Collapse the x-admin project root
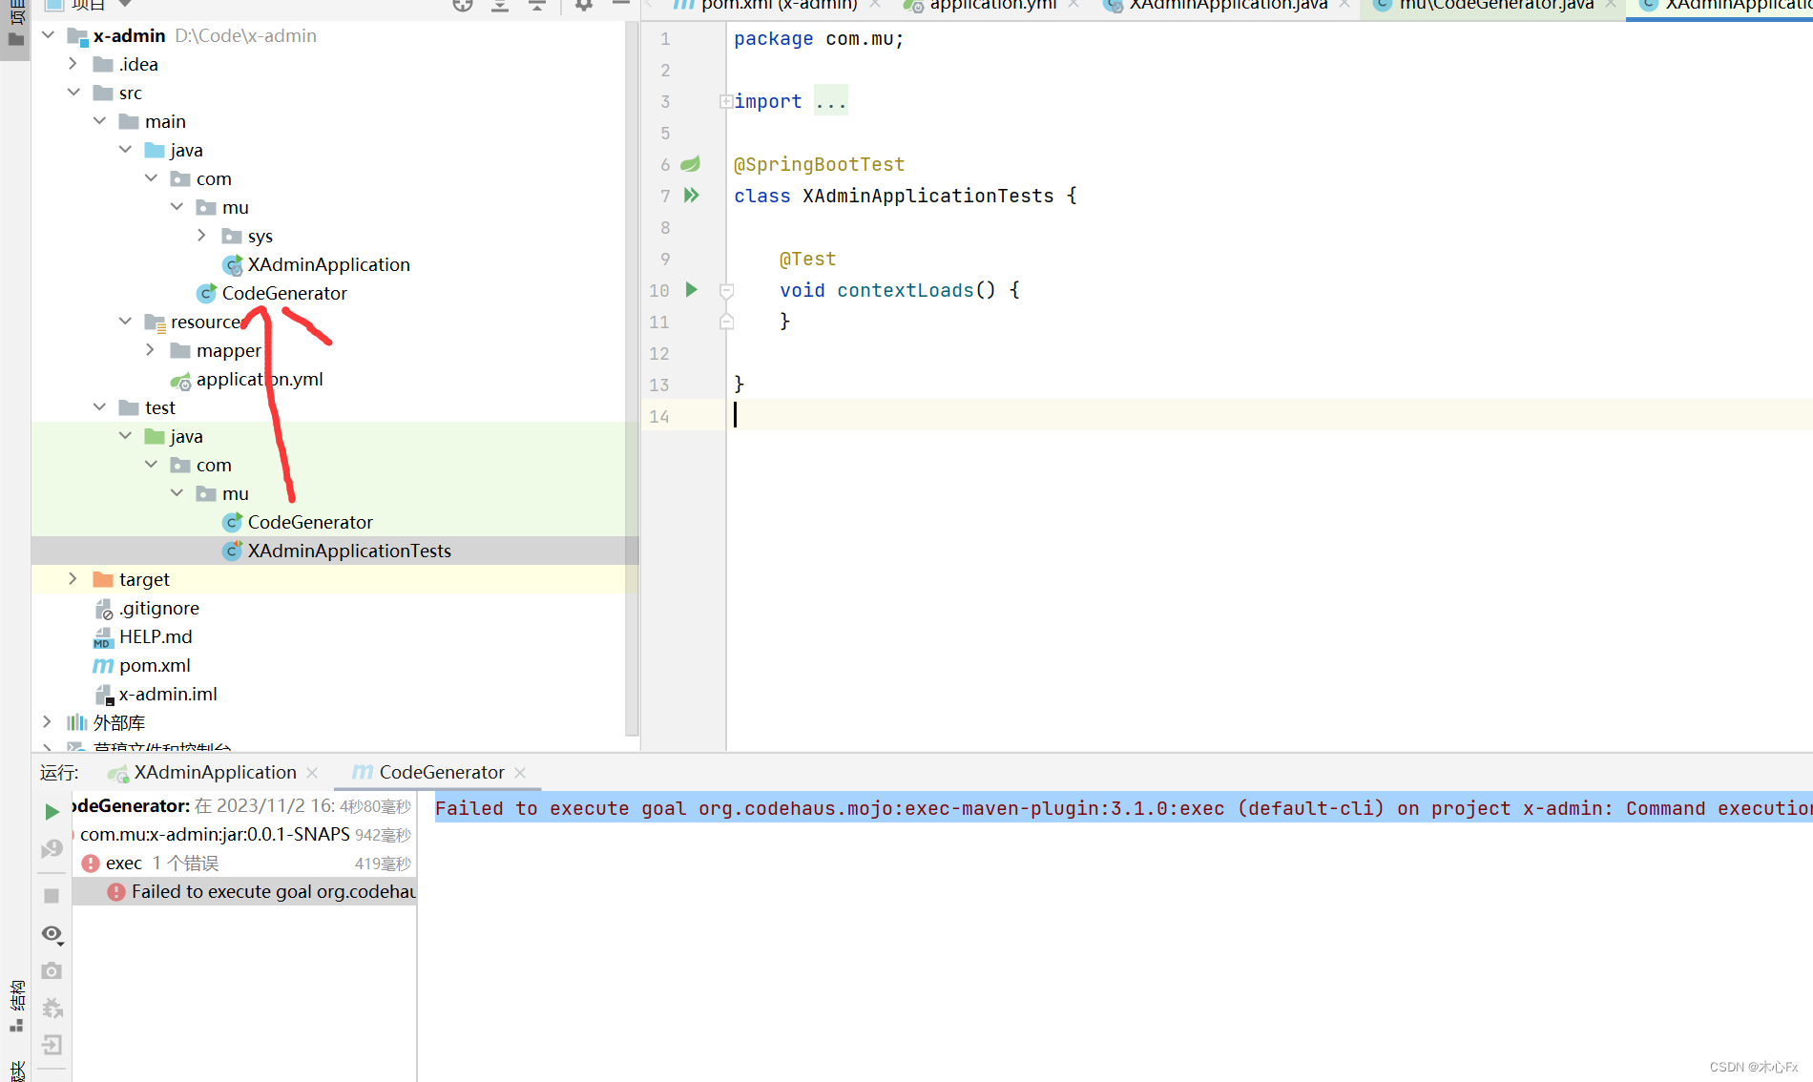Screen dimensions: 1813x1082 (48, 35)
